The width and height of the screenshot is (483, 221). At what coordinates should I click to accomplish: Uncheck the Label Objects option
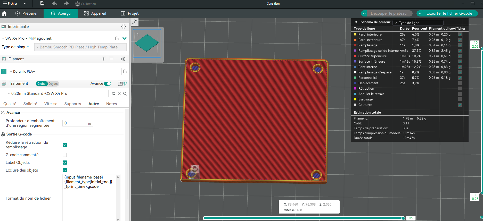tap(65, 163)
